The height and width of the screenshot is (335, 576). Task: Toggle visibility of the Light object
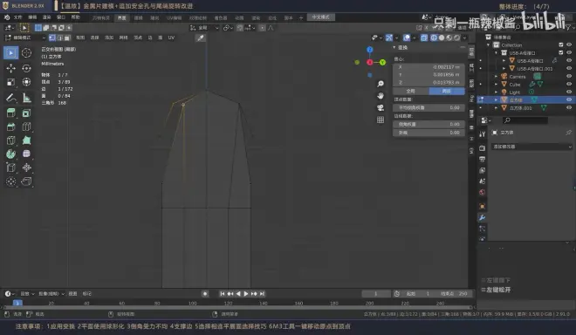569,92
